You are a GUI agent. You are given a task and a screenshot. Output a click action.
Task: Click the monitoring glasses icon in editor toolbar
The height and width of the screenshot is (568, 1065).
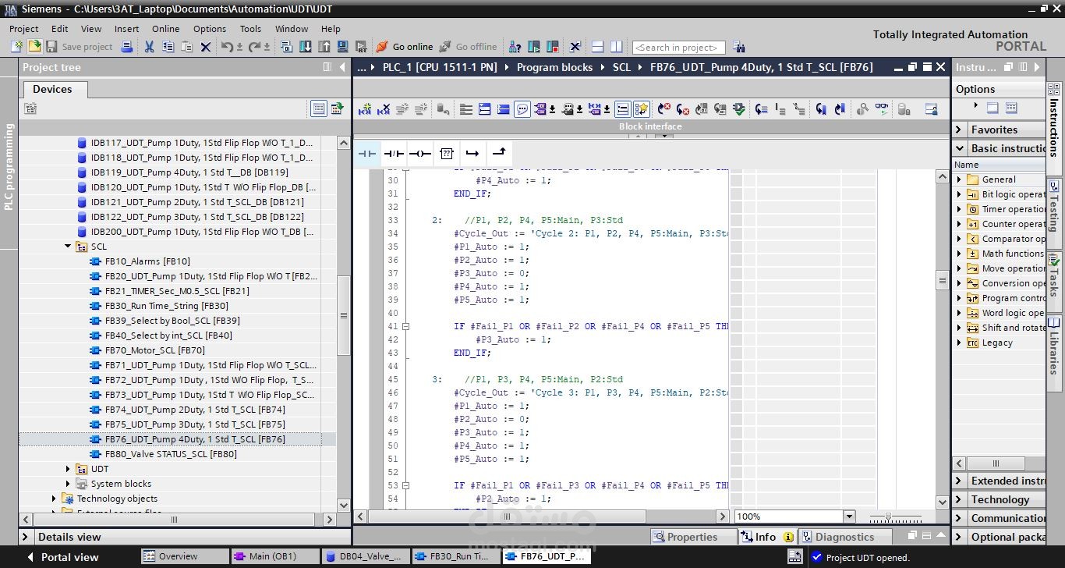click(881, 109)
